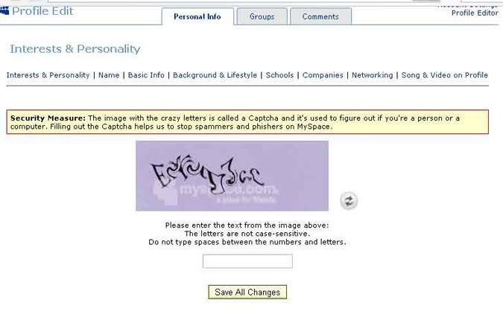Click the Save All Changes button

pyautogui.click(x=247, y=292)
